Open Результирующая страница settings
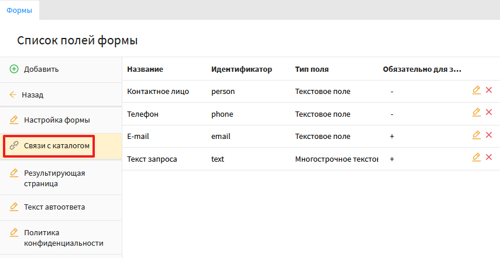500x258 pixels. click(x=54, y=178)
